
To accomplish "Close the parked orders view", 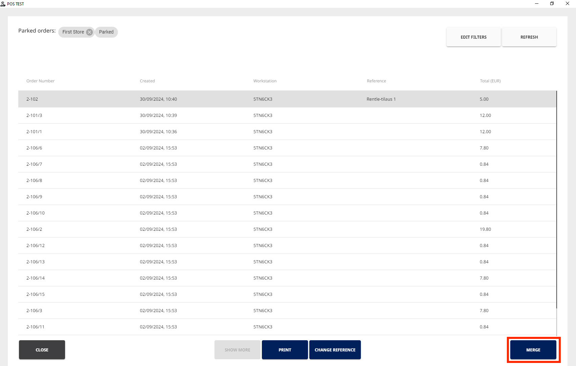I will pos(42,350).
